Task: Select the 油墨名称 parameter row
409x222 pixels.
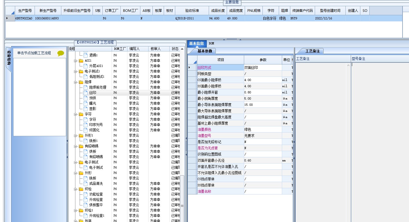Action: 241,191
